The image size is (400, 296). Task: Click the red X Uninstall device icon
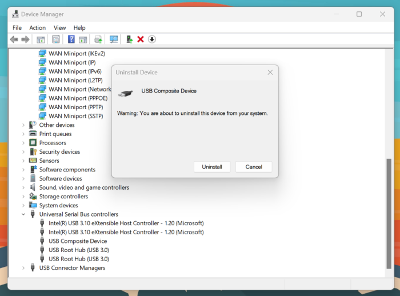[141, 39]
